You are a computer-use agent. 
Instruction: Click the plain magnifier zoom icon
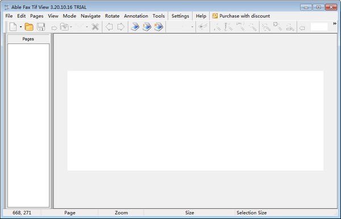tap(253, 27)
